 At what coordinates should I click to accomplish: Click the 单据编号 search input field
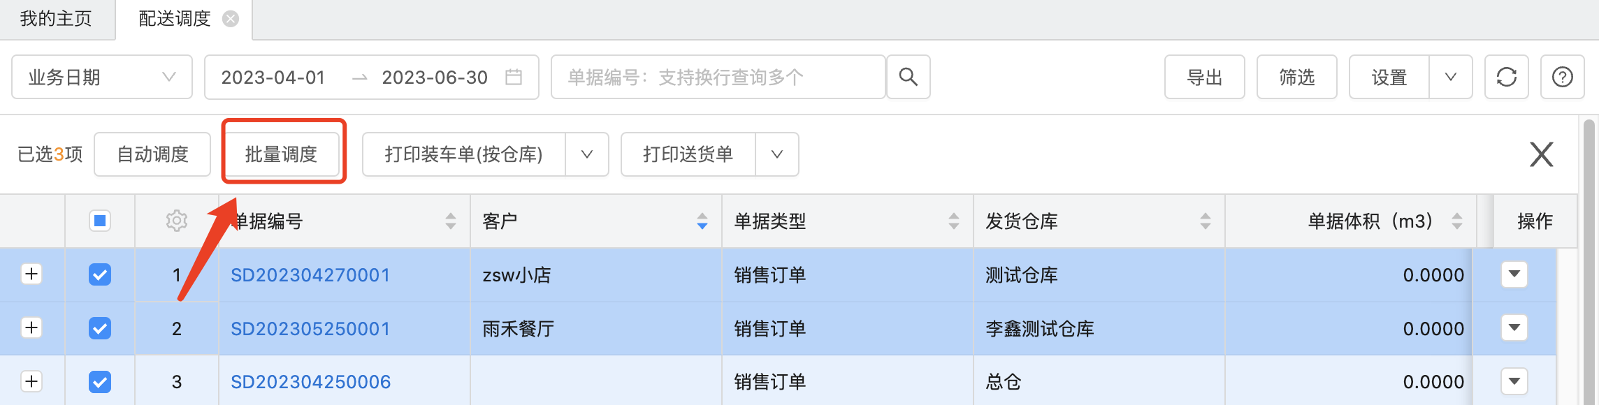[718, 77]
